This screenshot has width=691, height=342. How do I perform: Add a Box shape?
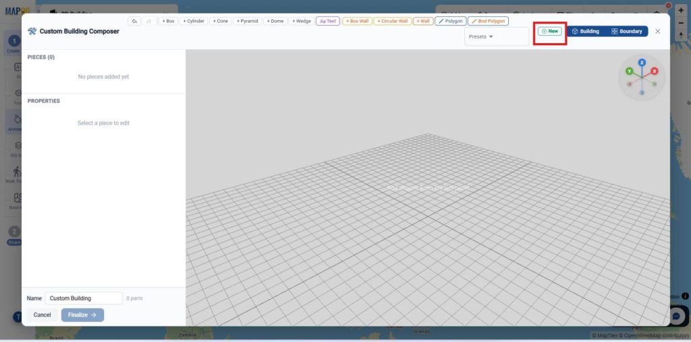168,21
